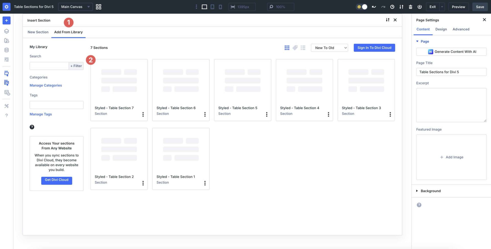491x249 pixels.
Task: Select grid view layout toggle
Action: tap(287, 48)
